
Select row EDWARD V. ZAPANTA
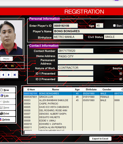point(73,124)
